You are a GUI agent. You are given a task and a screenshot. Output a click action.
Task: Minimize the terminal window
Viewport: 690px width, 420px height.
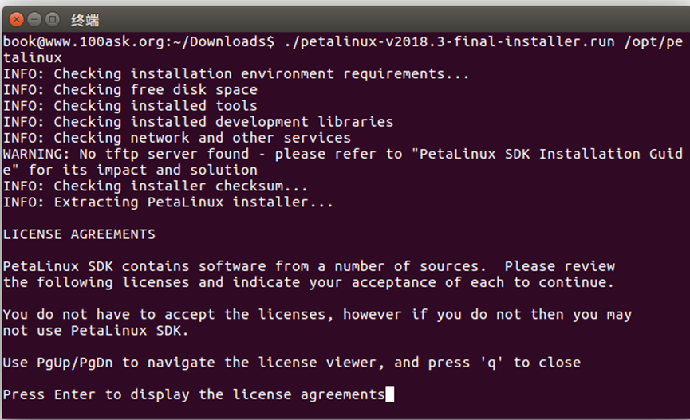34,19
